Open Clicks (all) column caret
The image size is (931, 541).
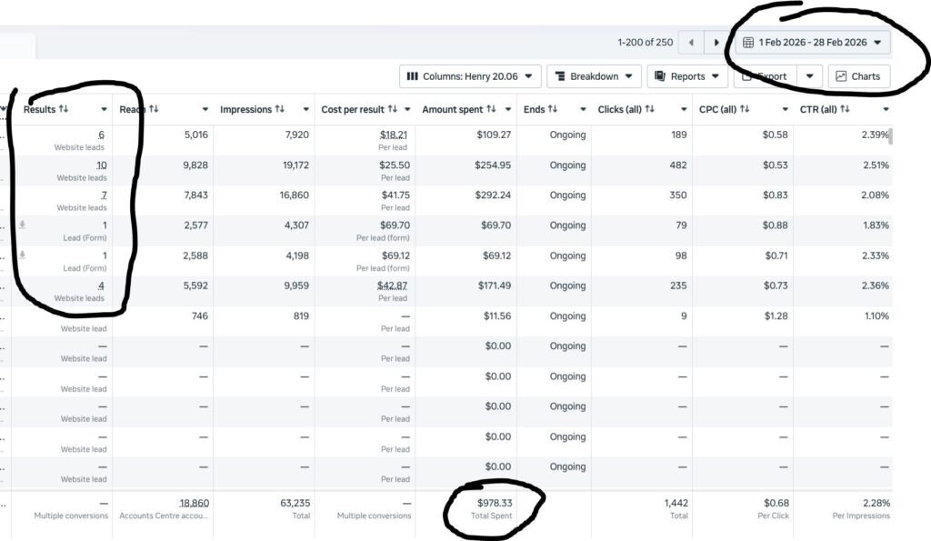tap(684, 109)
